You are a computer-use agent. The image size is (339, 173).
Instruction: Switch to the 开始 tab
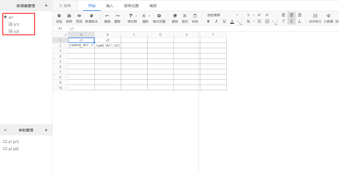(92, 6)
